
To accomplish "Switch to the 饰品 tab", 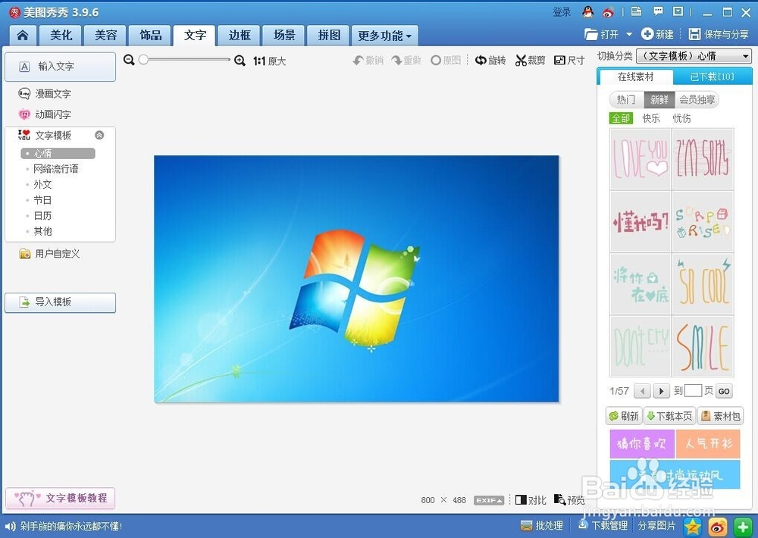I will (150, 36).
